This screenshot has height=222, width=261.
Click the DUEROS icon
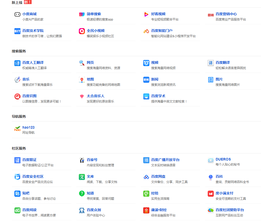tap(210, 160)
